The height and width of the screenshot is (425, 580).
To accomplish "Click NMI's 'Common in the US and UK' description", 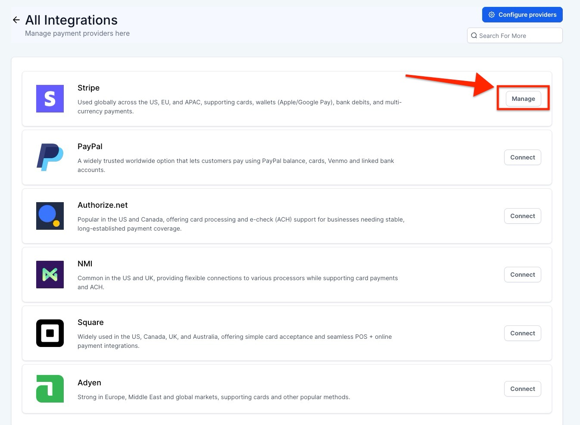I will click(x=237, y=283).
